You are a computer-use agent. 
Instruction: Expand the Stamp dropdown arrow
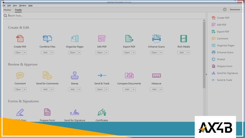pyautogui.click(x=79, y=89)
